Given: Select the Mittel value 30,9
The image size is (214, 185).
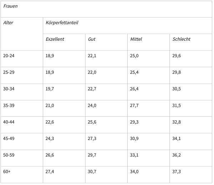Looking at the screenshot, I should coord(134,139).
